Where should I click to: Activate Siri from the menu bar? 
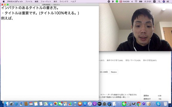tap(164, 1)
